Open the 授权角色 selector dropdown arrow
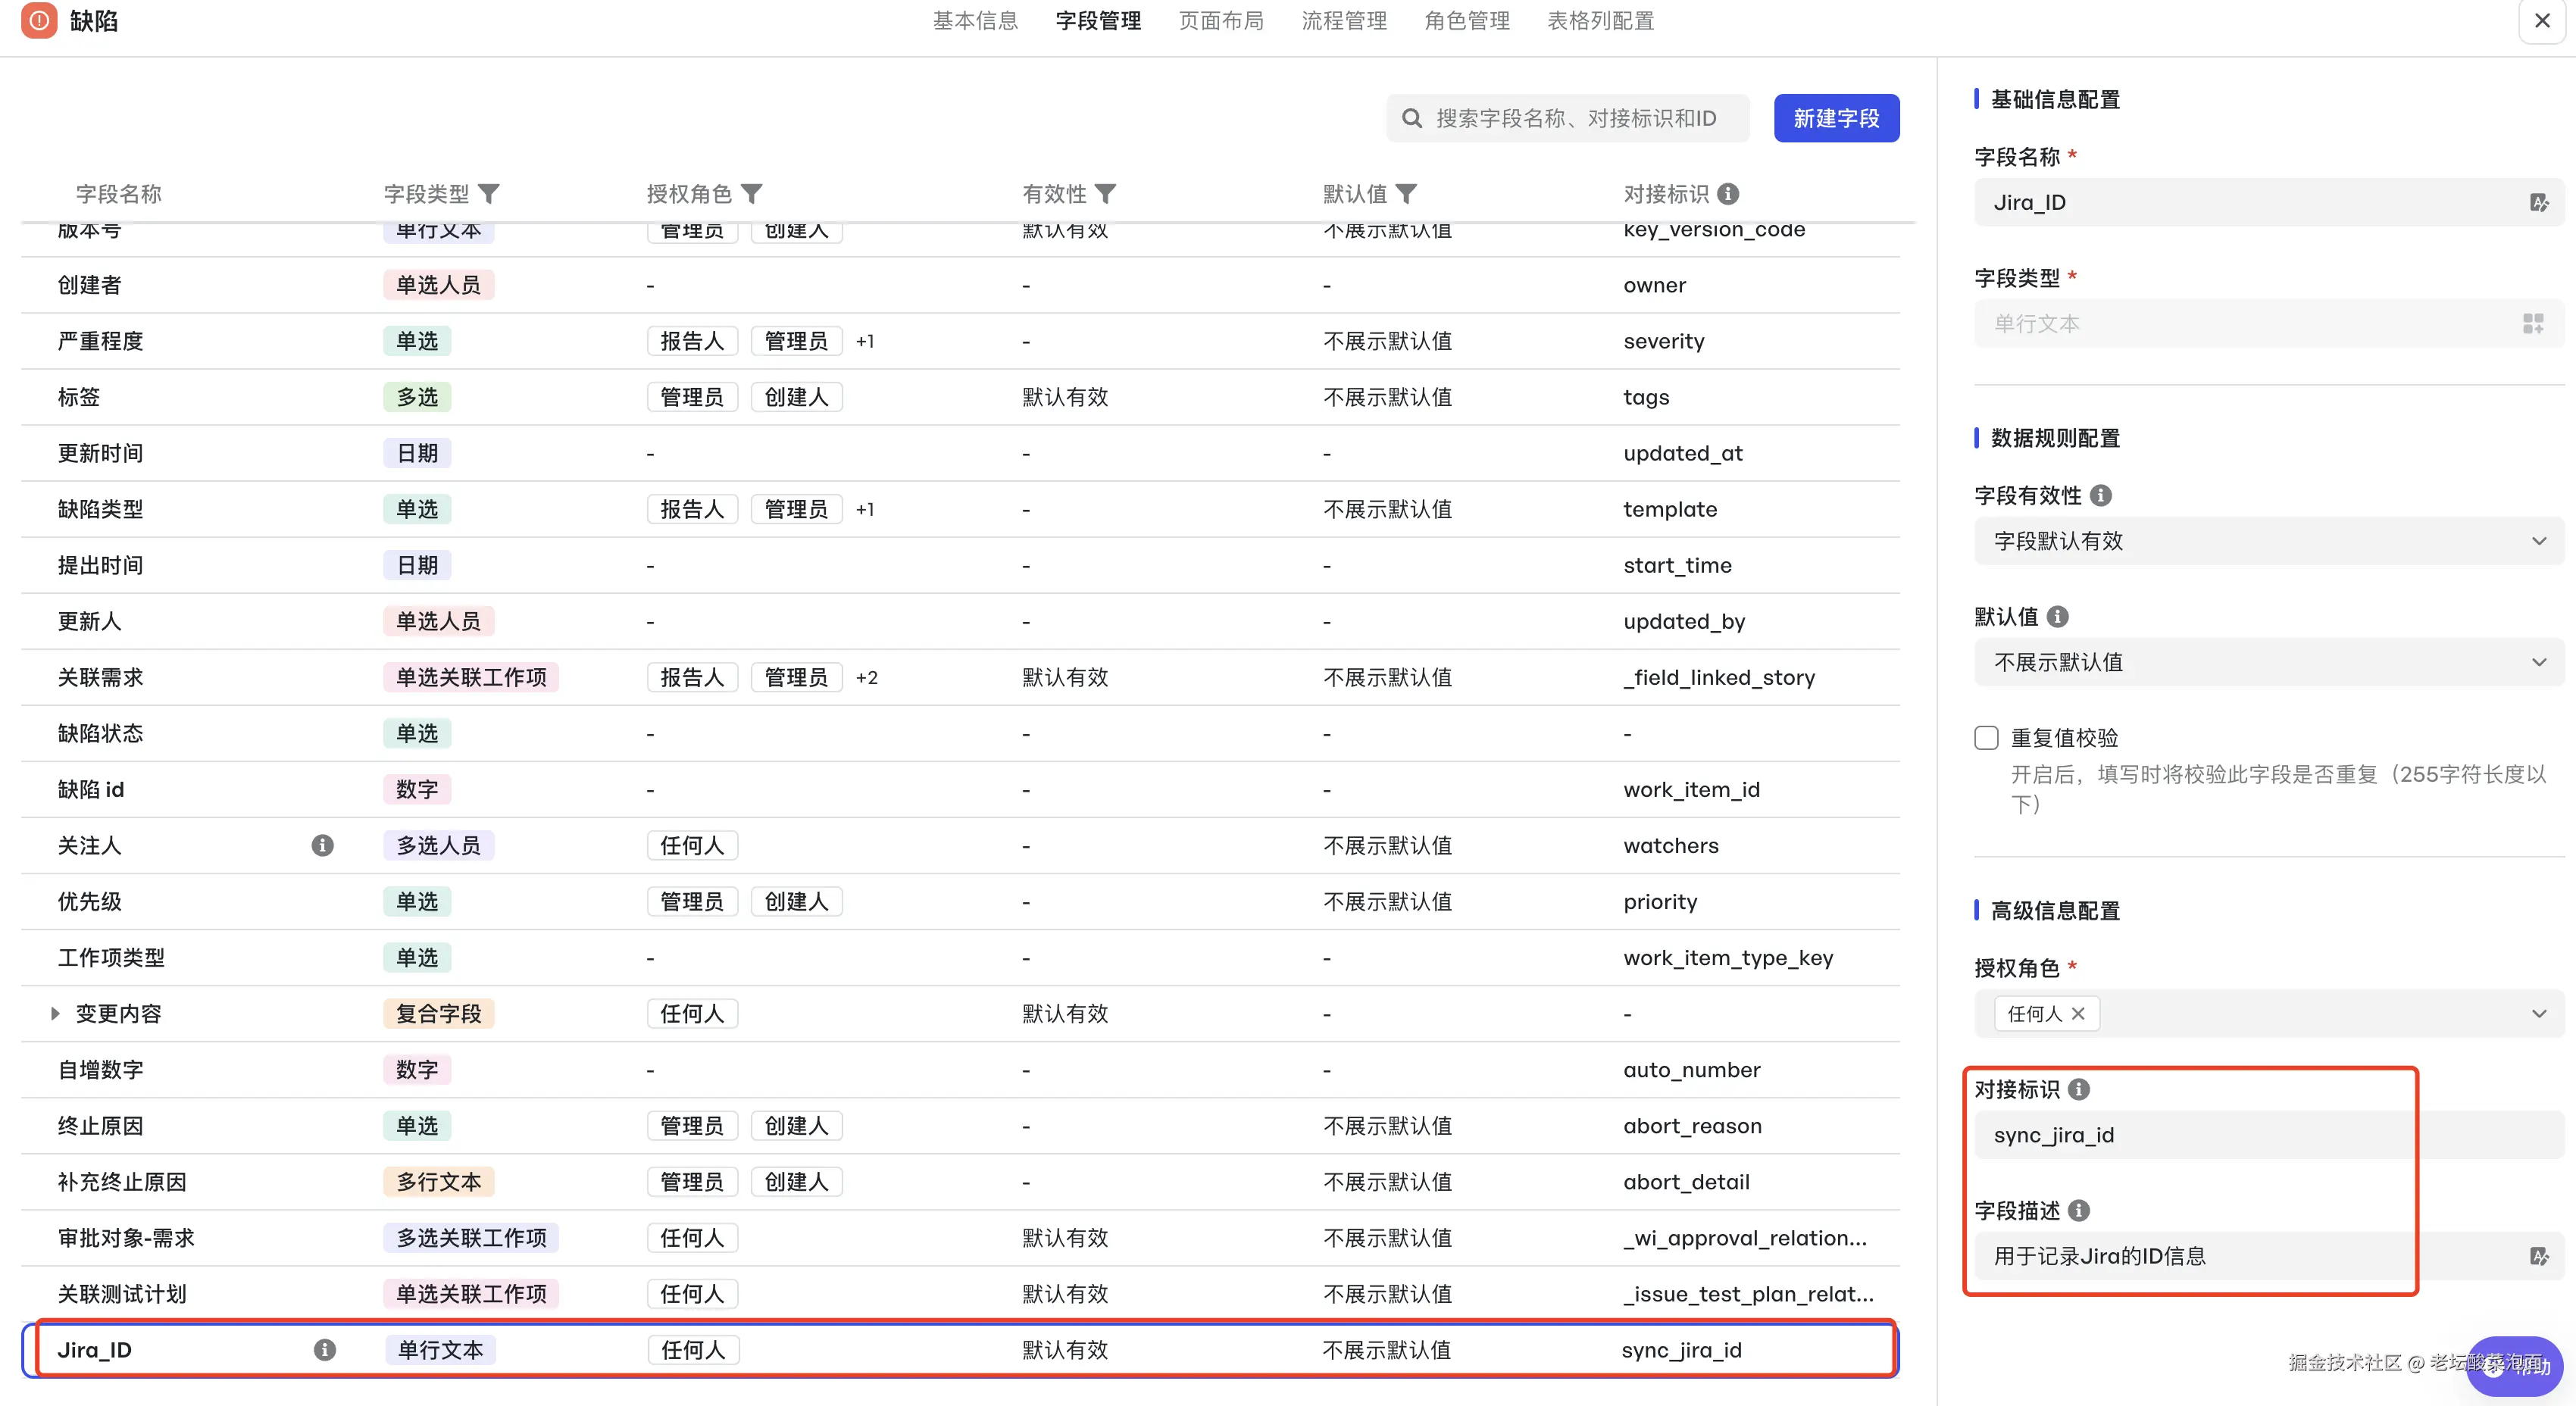 coord(2538,1014)
